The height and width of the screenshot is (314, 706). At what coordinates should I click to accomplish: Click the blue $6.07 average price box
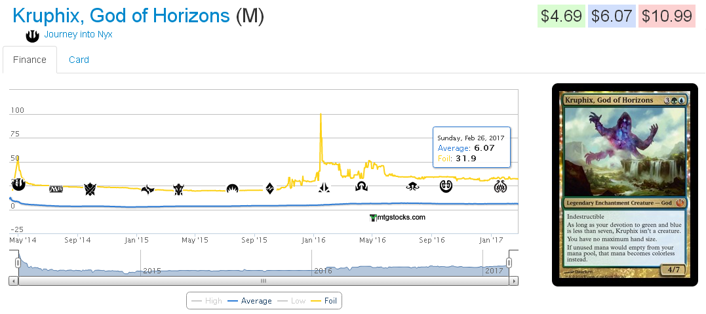click(612, 16)
